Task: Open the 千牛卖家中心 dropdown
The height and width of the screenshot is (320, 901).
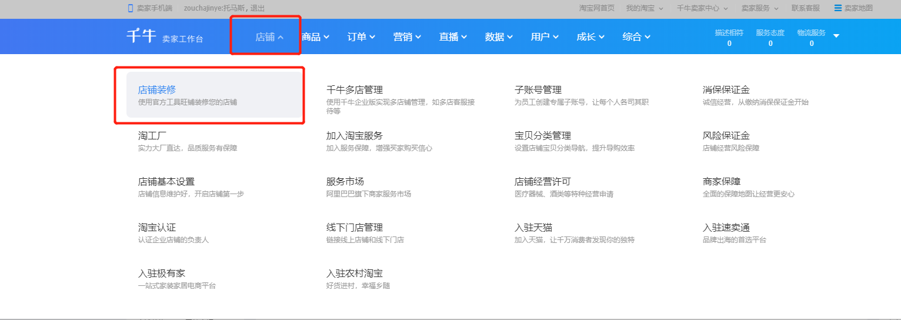Action: (x=702, y=8)
